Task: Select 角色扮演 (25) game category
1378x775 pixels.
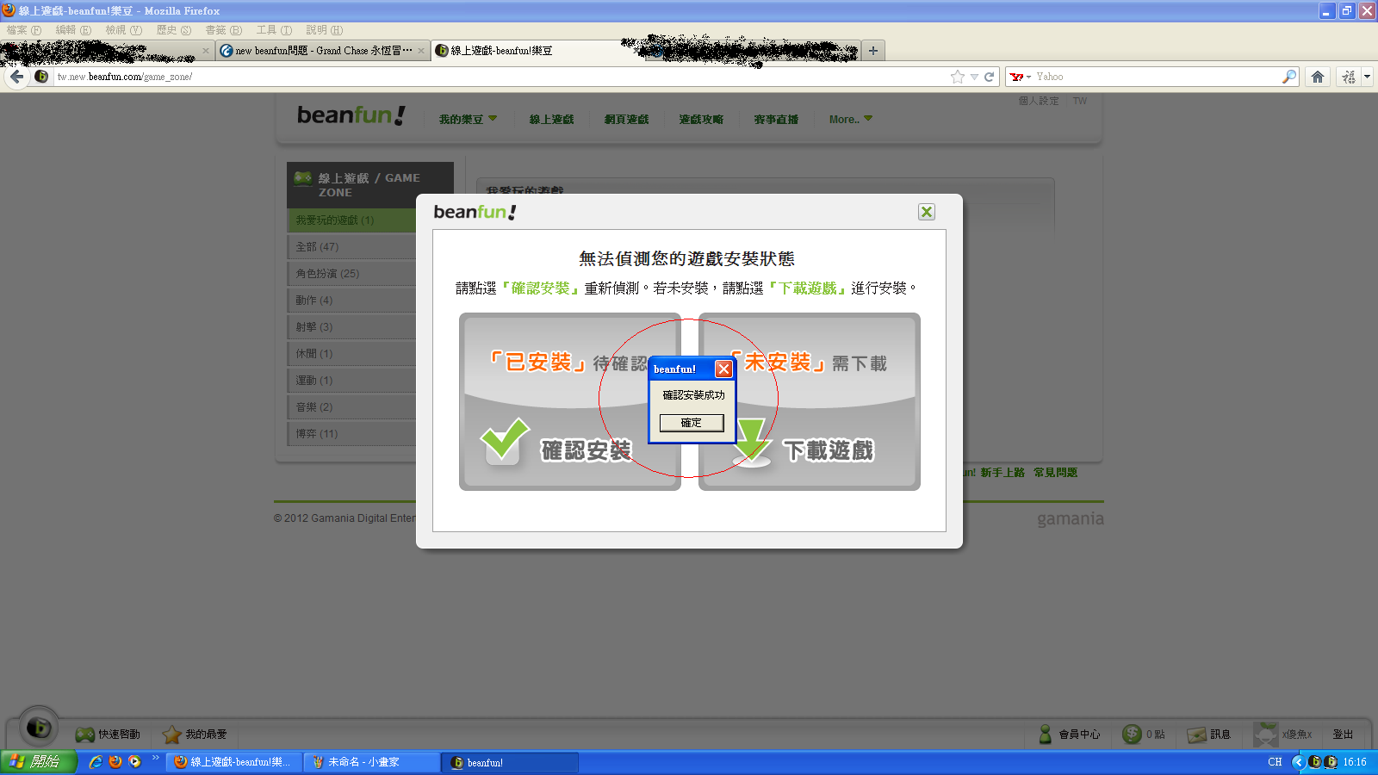Action: [x=351, y=274]
